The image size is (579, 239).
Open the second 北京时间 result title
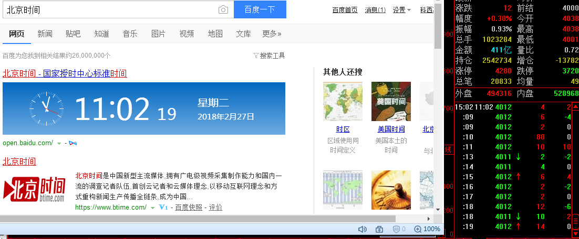point(19,161)
